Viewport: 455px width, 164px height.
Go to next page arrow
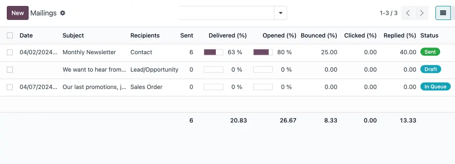click(421, 13)
